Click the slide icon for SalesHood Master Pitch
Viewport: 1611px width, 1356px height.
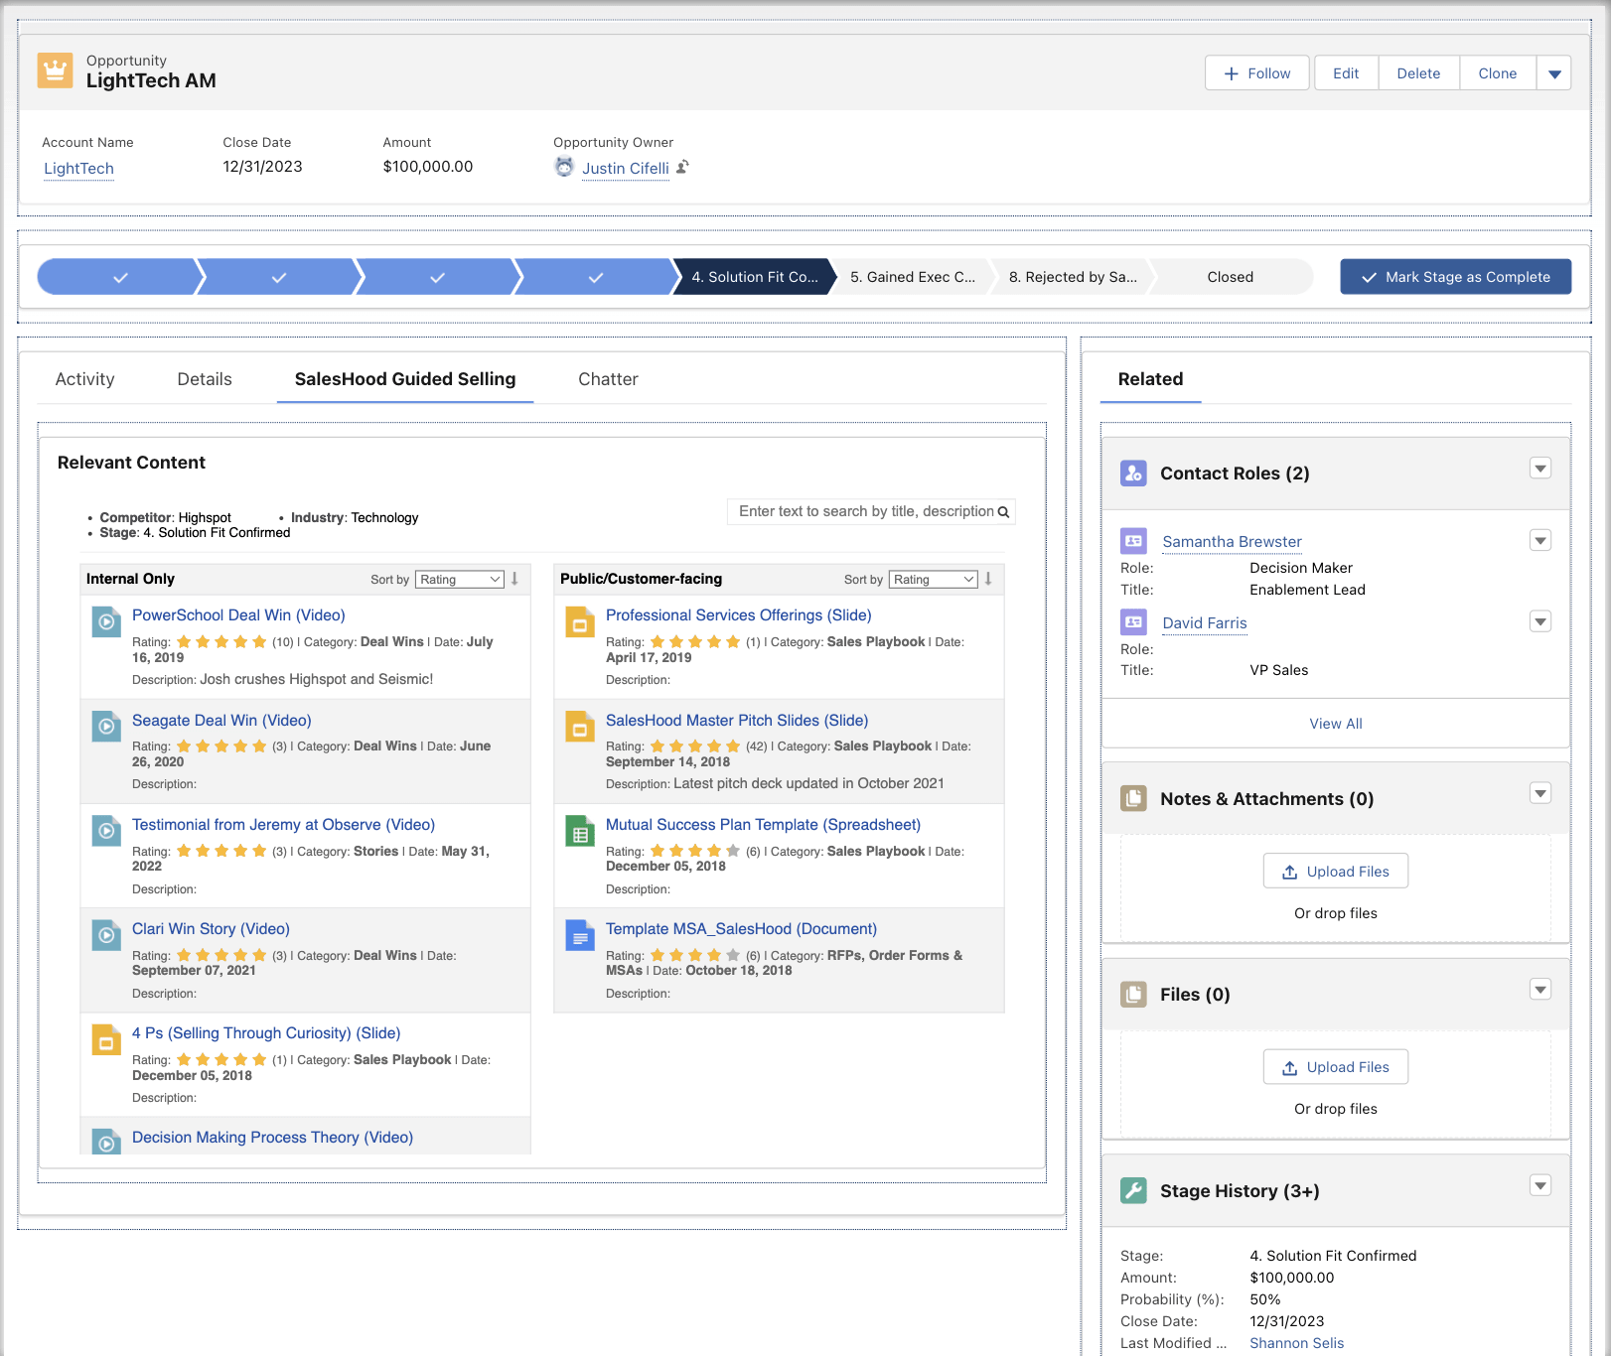(x=580, y=726)
